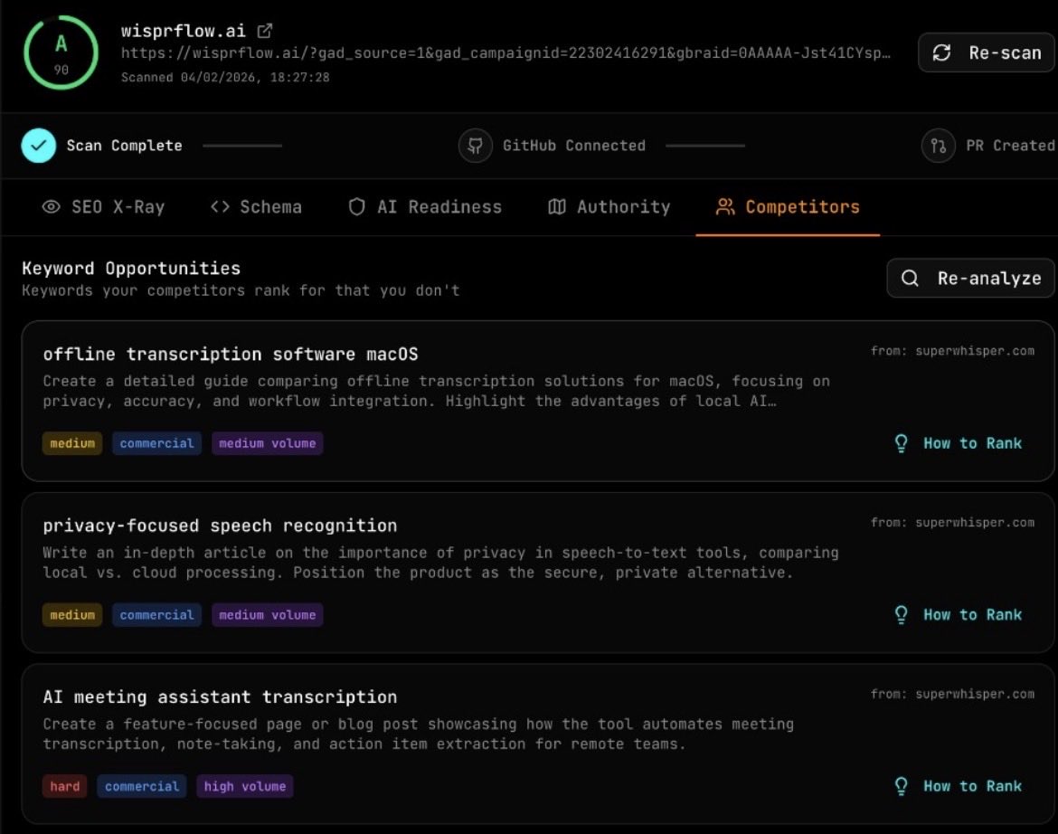Click the Re-analyze button
This screenshot has width=1058, height=834.
(x=971, y=278)
